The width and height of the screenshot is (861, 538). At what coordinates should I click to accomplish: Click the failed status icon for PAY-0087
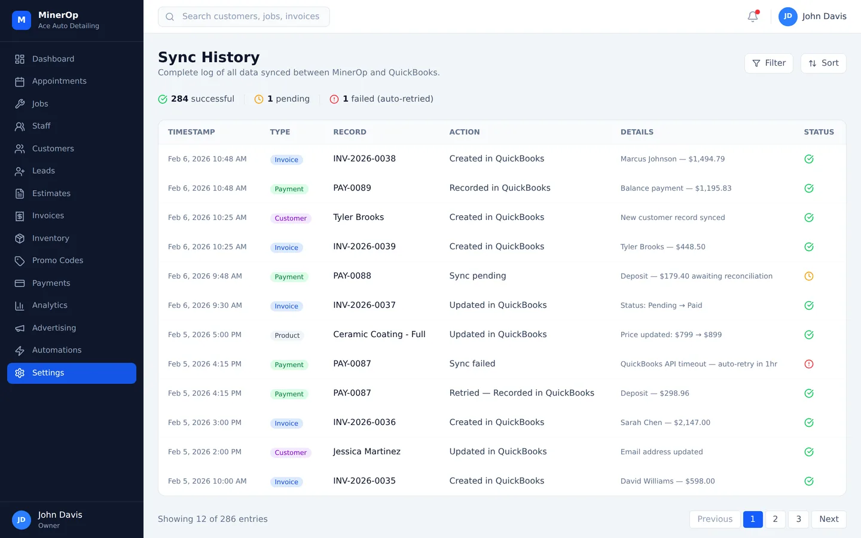click(808, 364)
